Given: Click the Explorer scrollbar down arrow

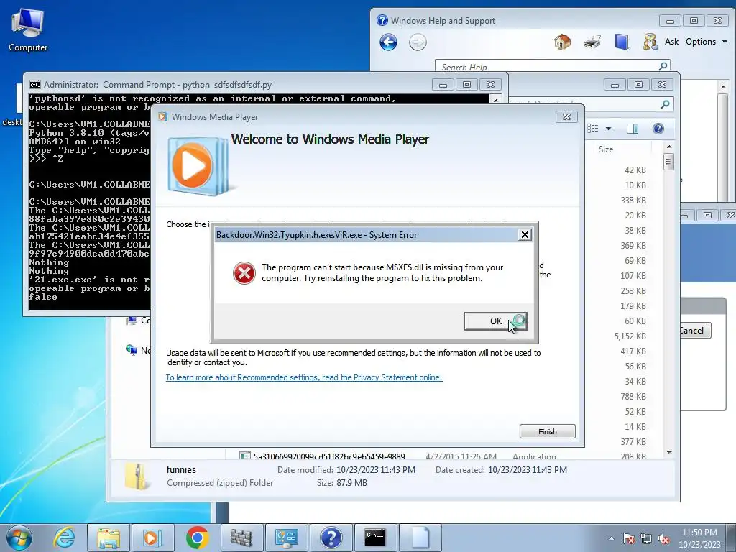Looking at the screenshot, I should (x=669, y=453).
